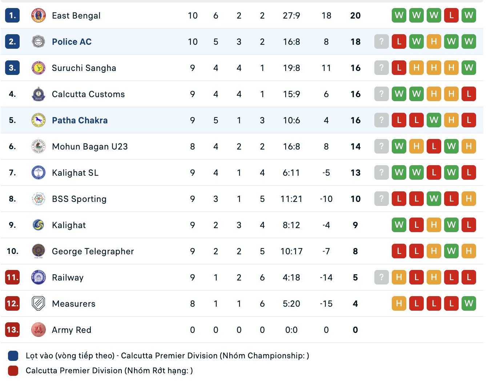This screenshot has width=487, height=382.
Task: Open the BSS Sporting logo
Action: 39,199
